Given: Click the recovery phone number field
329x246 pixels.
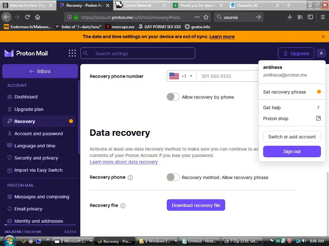Looking at the screenshot, I should pos(228,76).
